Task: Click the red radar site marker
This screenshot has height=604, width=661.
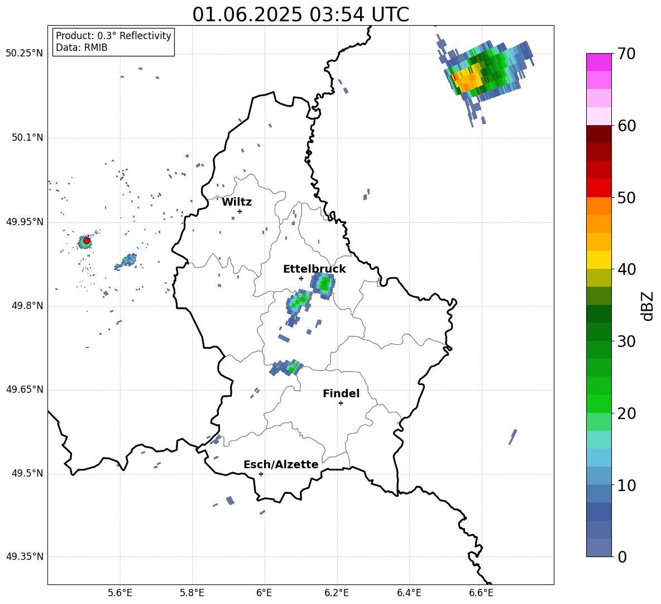Action: click(x=87, y=241)
